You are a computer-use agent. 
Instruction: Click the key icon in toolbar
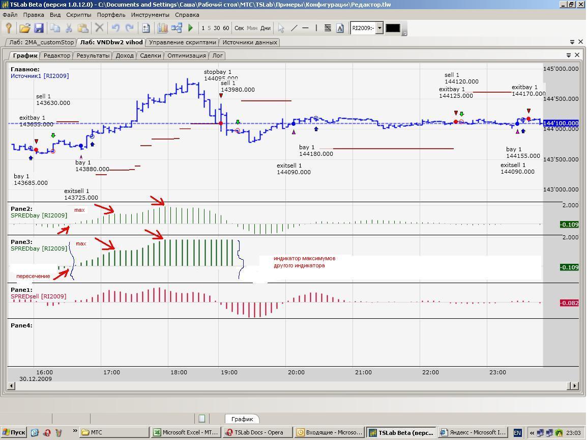[9, 29]
